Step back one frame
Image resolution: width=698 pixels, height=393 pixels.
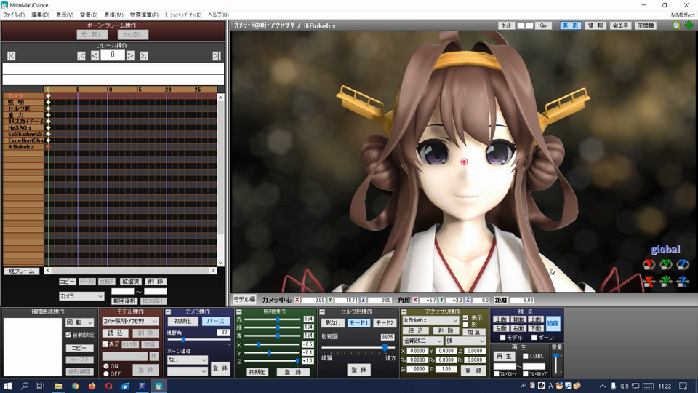[x=95, y=56]
